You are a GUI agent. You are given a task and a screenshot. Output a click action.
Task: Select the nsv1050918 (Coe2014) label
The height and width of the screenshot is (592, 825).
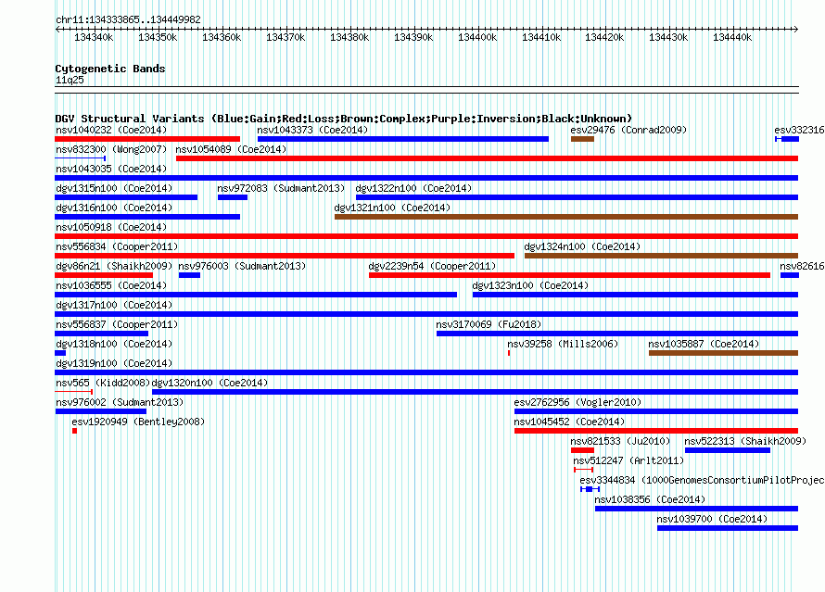click(x=111, y=227)
